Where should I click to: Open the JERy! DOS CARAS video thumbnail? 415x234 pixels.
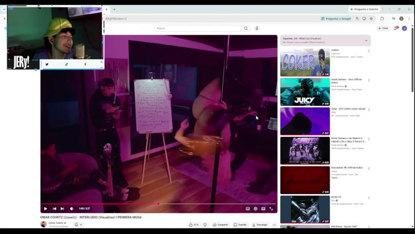305,121
